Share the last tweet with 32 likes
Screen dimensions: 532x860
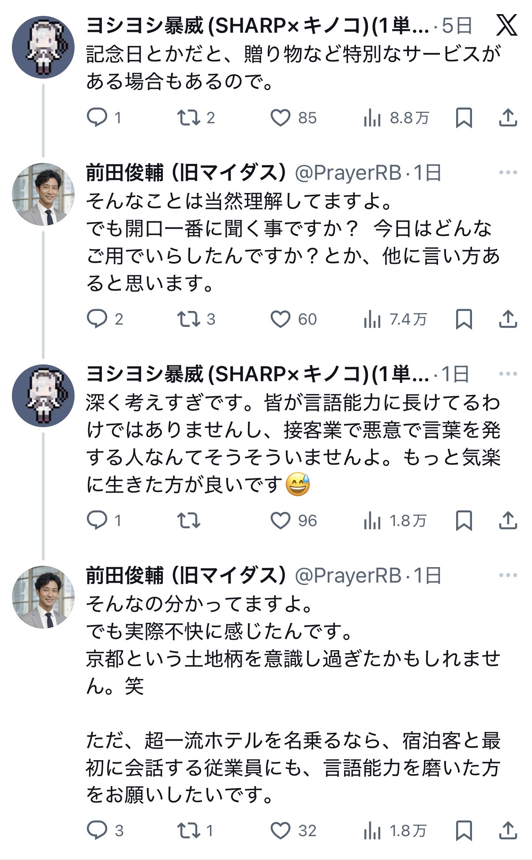(x=508, y=830)
